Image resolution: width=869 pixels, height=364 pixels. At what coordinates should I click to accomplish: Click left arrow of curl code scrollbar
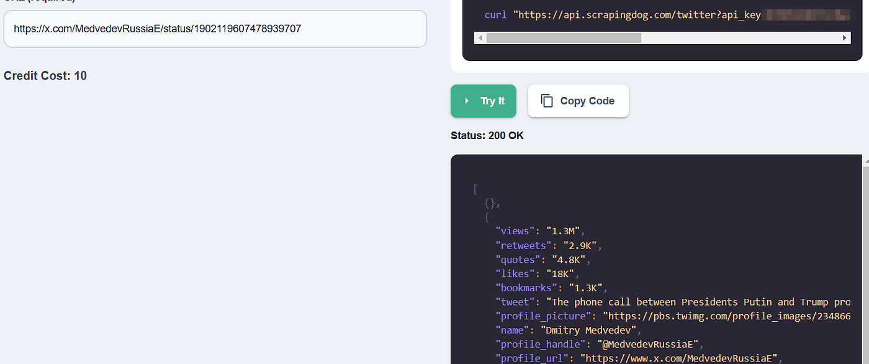pyautogui.click(x=480, y=38)
